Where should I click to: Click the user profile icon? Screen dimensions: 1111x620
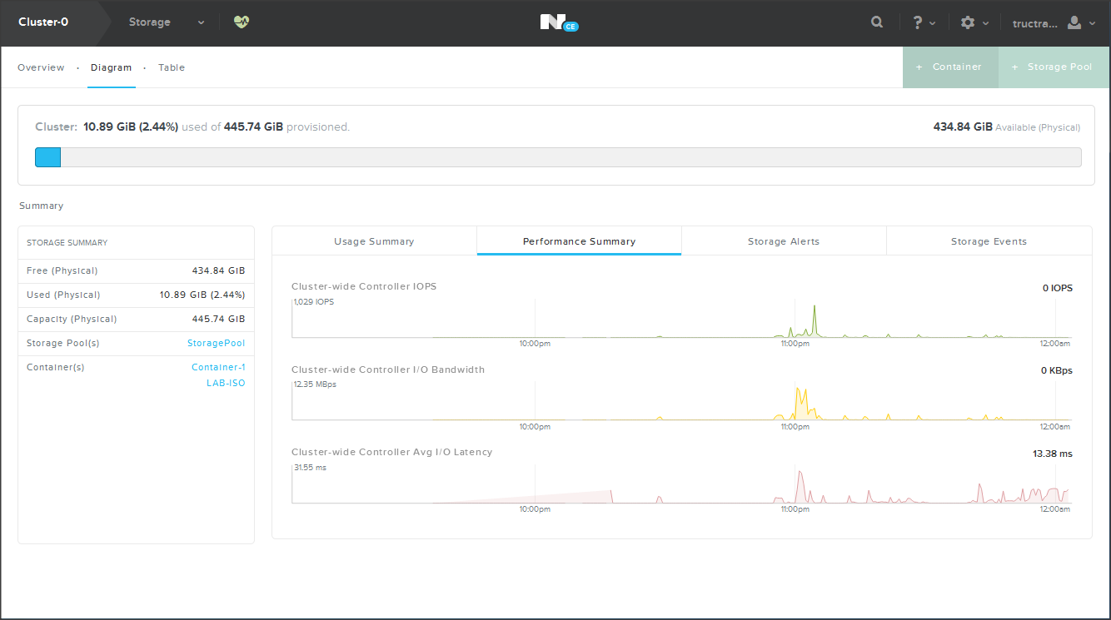pos(1074,22)
